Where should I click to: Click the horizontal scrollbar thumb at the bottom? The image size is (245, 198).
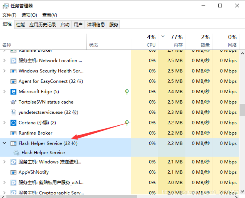pos(71,196)
